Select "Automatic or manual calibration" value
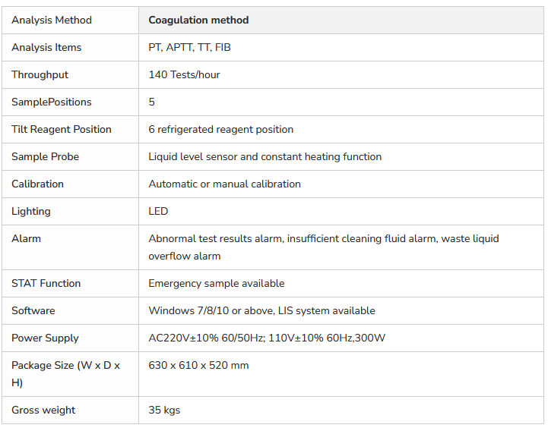 (x=224, y=184)
